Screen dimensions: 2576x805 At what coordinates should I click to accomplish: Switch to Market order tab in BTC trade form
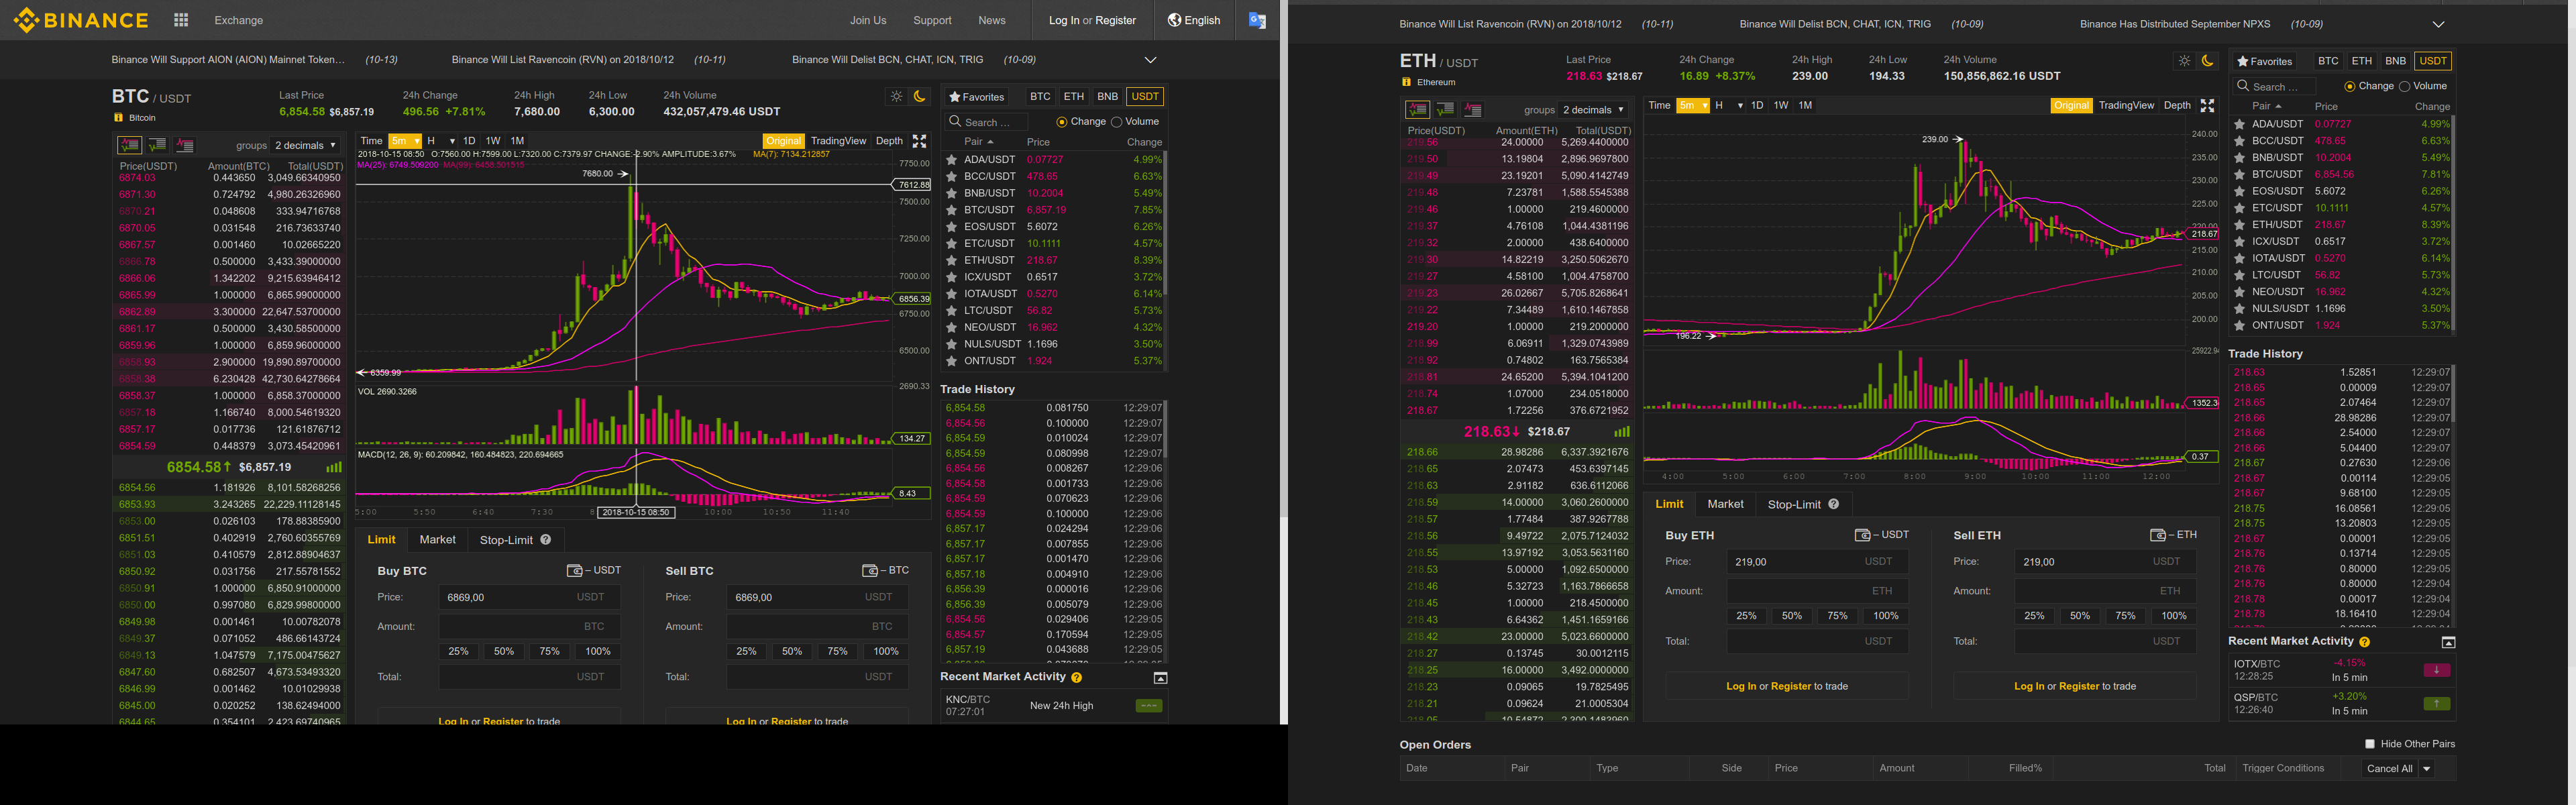point(437,540)
